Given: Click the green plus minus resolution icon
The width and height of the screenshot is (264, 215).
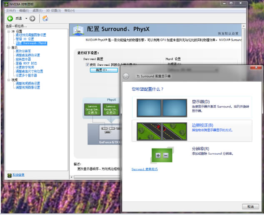Looking at the screenshot, I should pyautogui.click(x=162, y=155).
